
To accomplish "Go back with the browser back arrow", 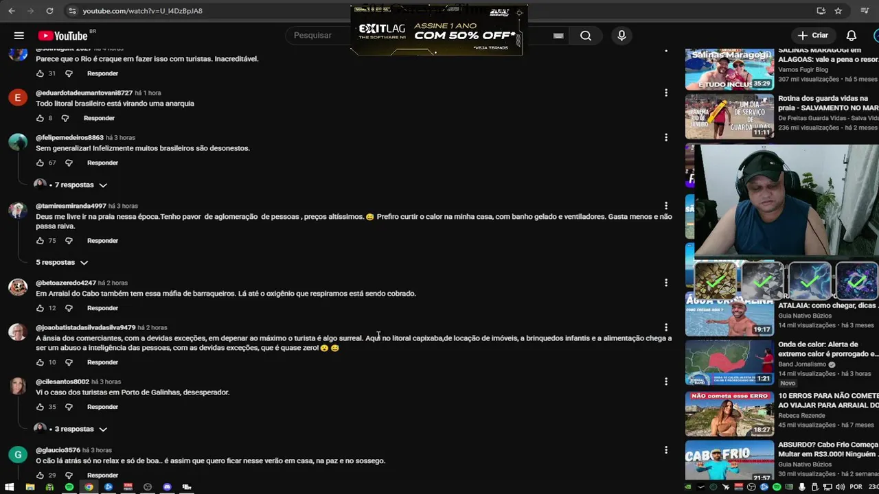I will 10,11.
